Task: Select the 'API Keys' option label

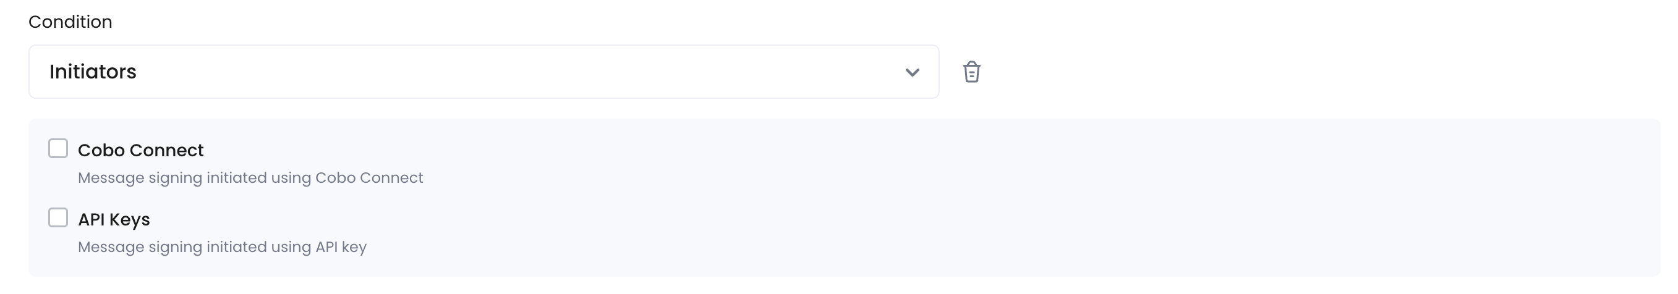Action: pyautogui.click(x=114, y=220)
